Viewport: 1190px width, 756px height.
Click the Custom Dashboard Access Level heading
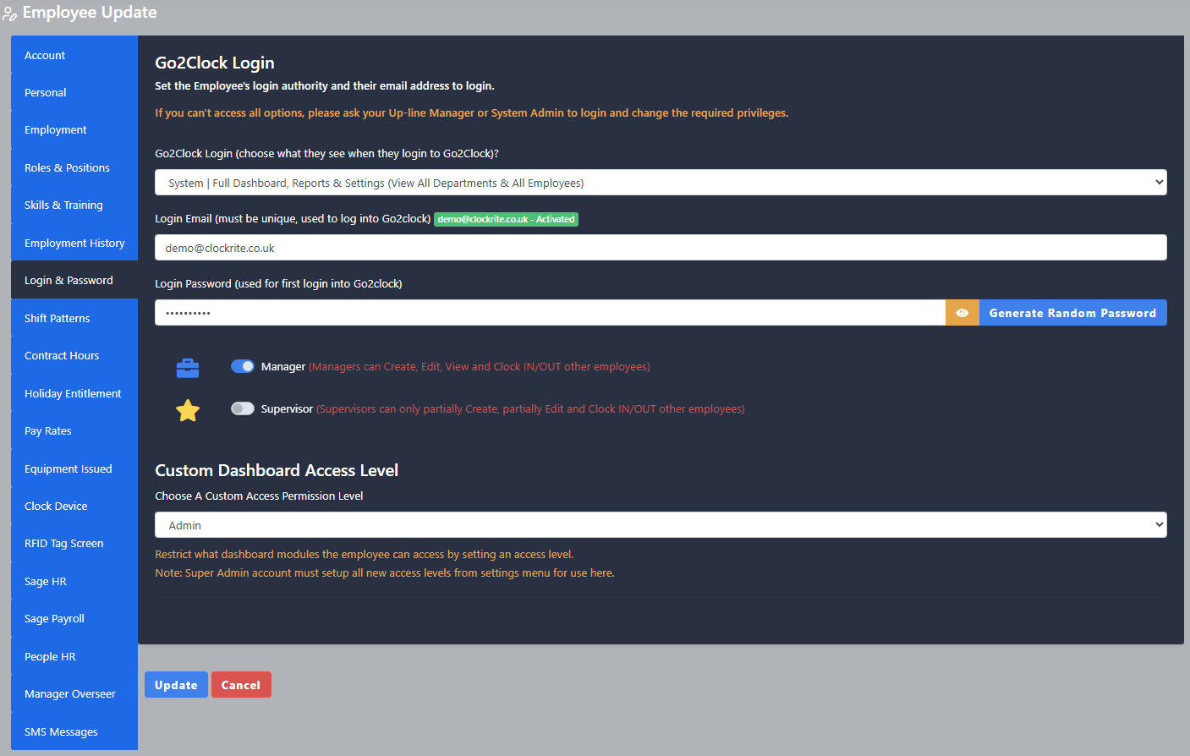tap(277, 470)
